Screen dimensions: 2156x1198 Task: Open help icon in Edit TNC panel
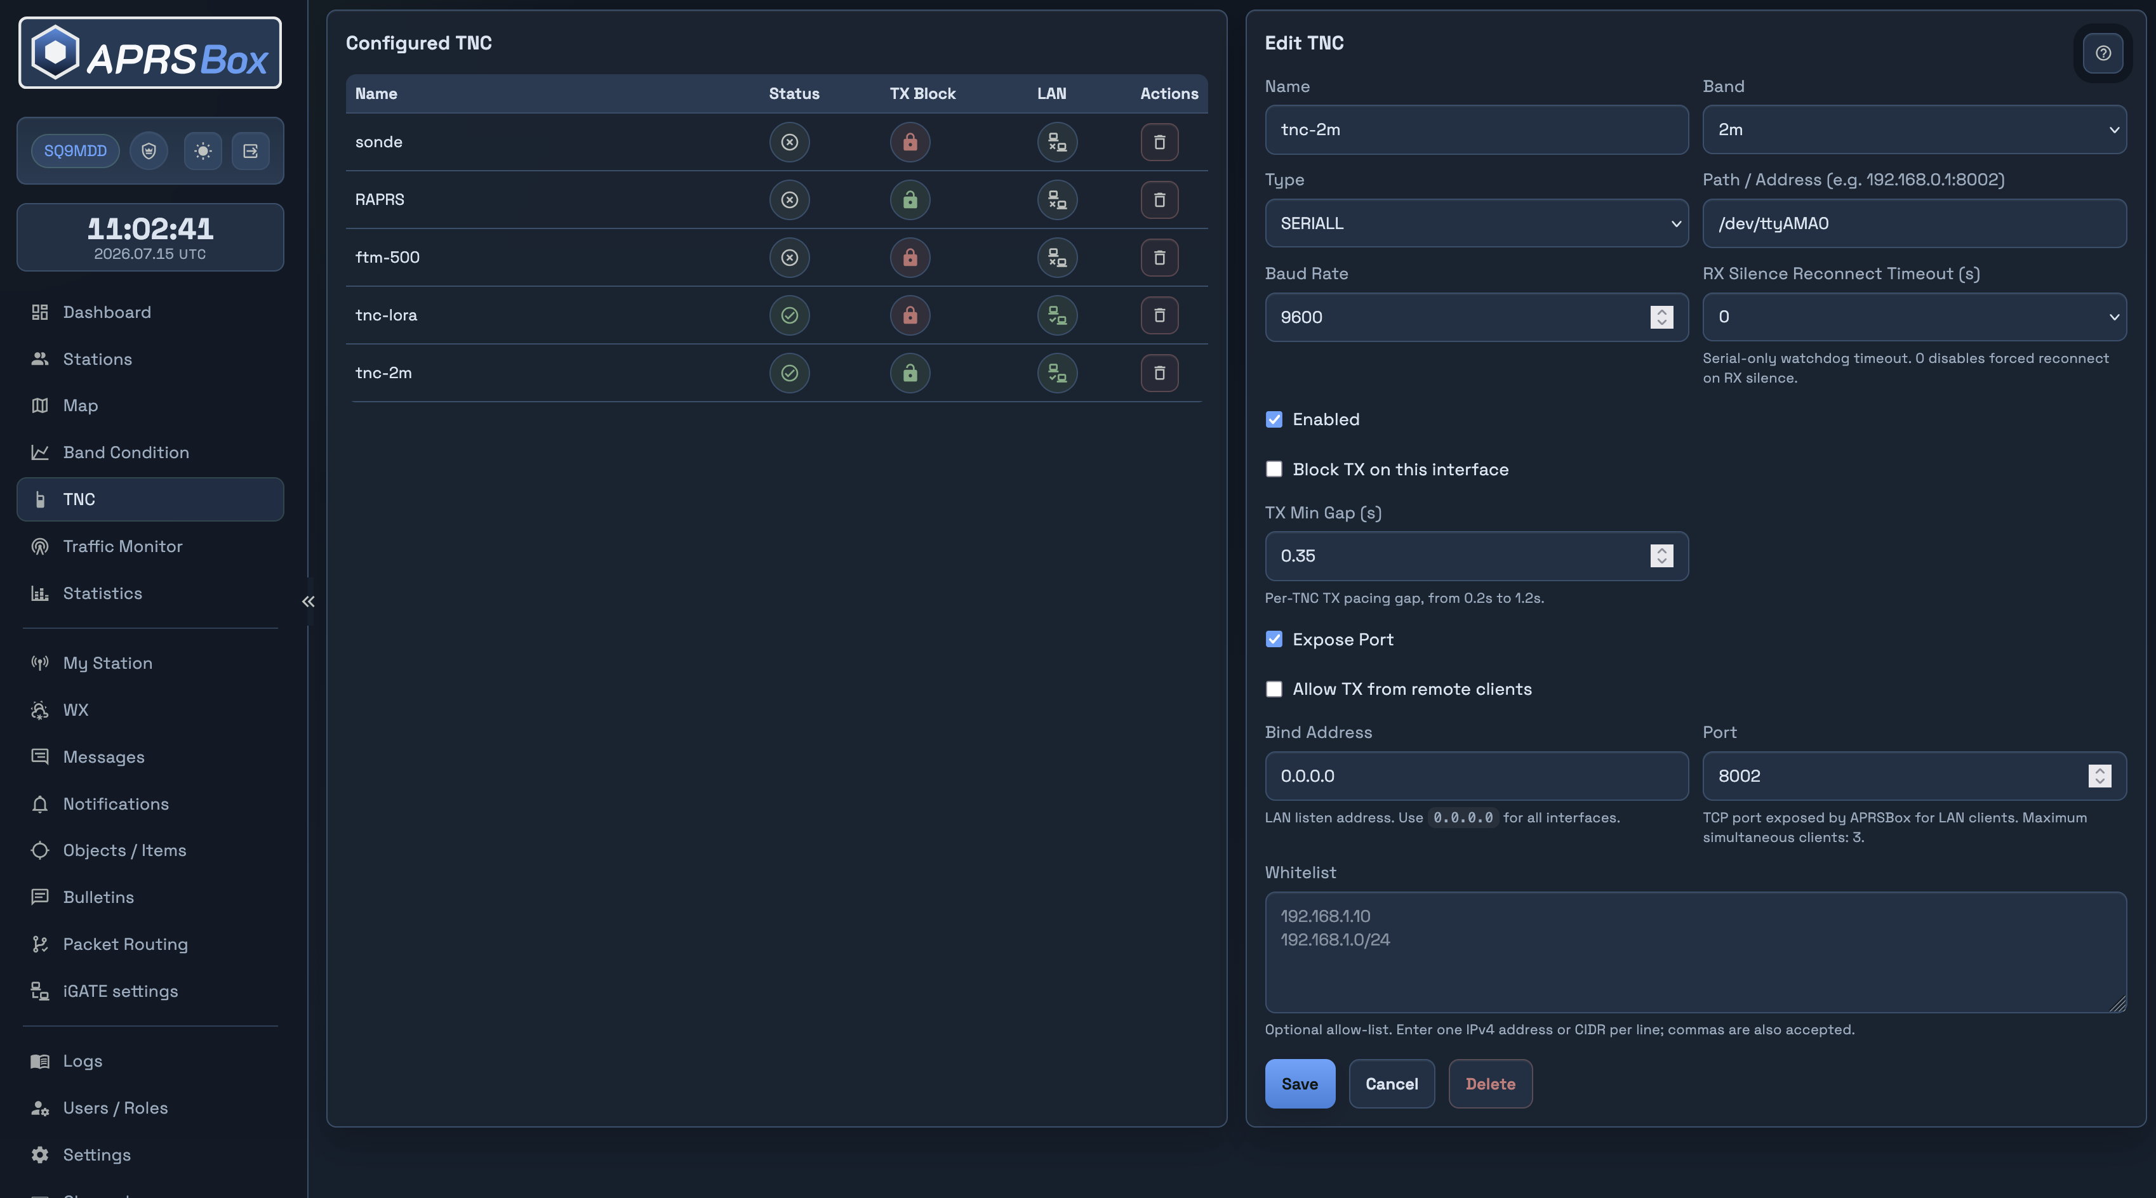click(2103, 53)
